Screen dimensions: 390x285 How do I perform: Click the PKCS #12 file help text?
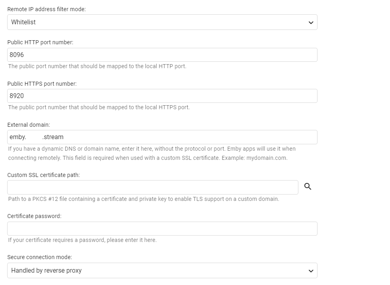pyautogui.click(x=143, y=199)
